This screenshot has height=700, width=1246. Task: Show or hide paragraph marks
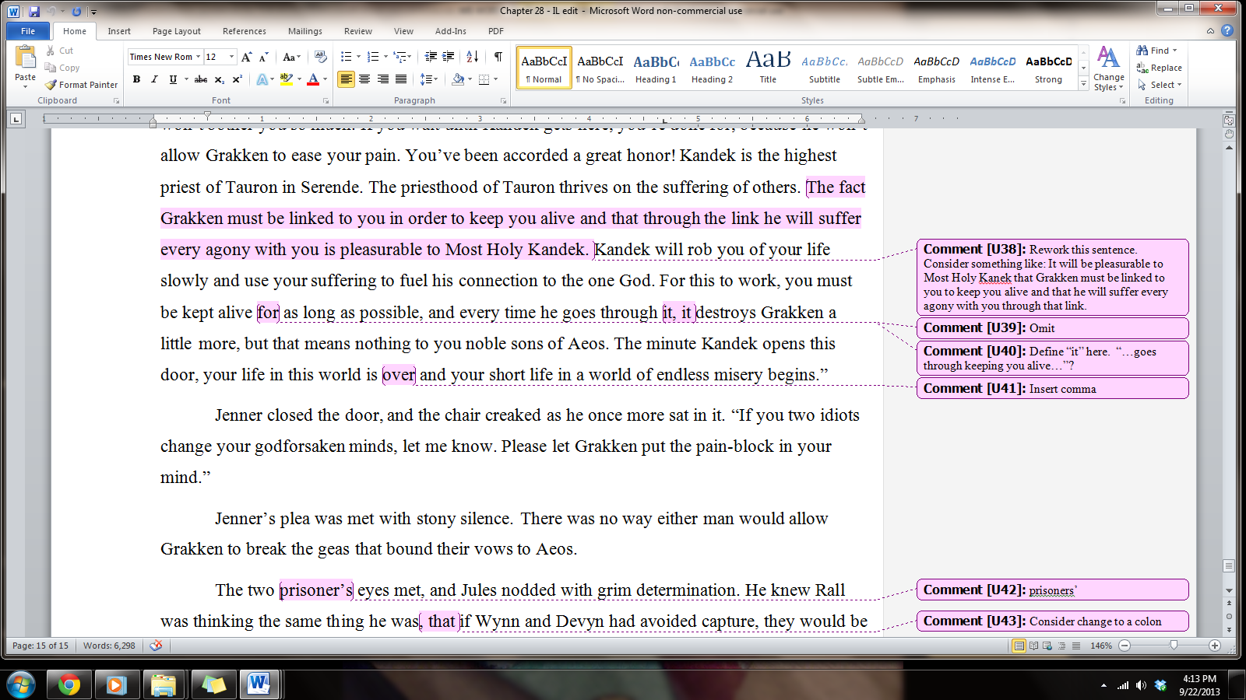point(498,57)
